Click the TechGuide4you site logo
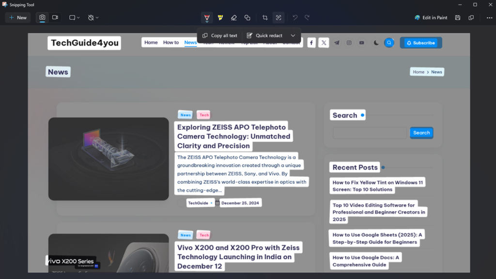Viewport: 496px width, 279px height. pyautogui.click(x=84, y=43)
